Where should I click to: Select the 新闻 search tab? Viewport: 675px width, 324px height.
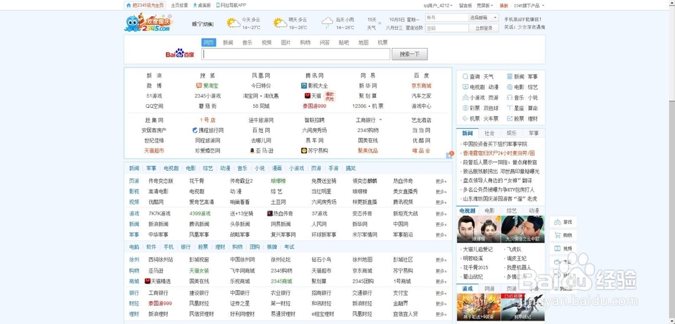pos(227,43)
